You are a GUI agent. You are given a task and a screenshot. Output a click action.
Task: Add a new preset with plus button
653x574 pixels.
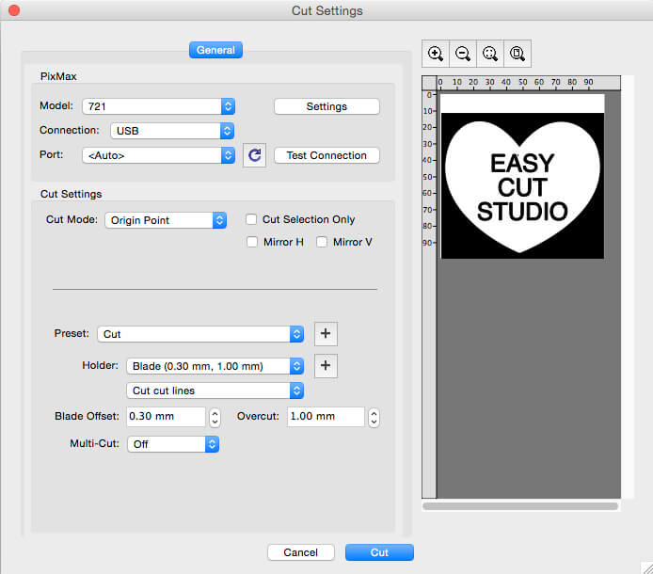(325, 334)
